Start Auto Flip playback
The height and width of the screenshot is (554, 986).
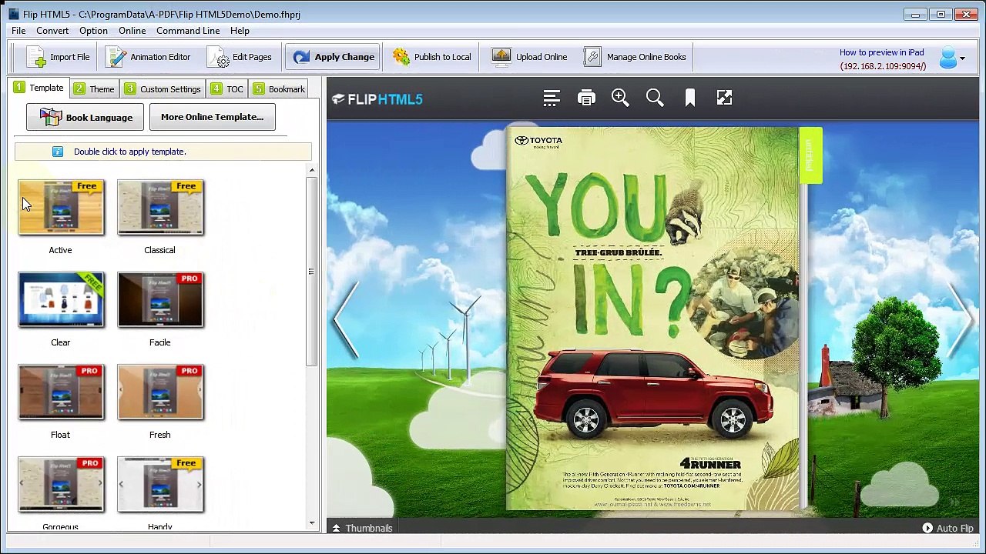(947, 528)
